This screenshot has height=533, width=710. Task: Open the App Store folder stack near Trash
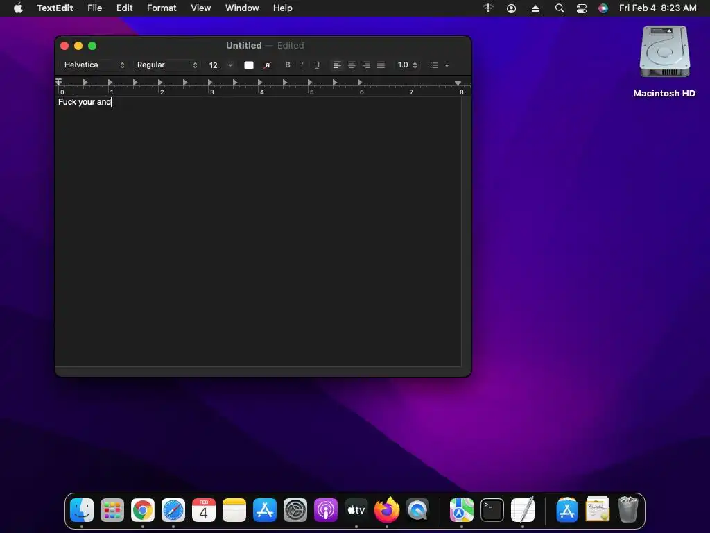coord(567,510)
